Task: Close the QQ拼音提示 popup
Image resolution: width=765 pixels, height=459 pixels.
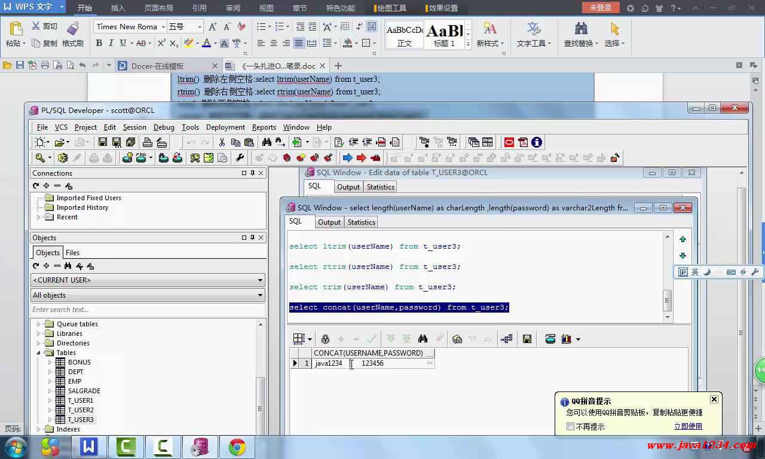Action: point(714,399)
